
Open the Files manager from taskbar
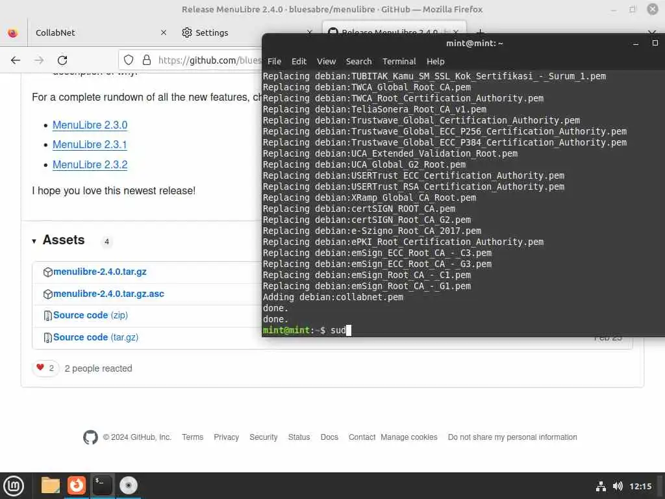pos(50,485)
